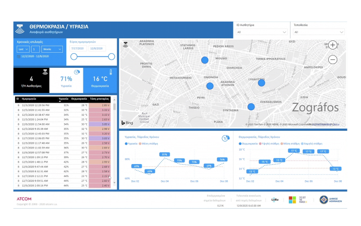This screenshot has height=226, width=361.
Task: Zoom in the map with plus button
Action: click(332, 45)
